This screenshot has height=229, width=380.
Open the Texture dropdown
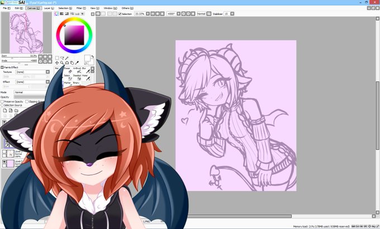pyautogui.click(x=47, y=72)
